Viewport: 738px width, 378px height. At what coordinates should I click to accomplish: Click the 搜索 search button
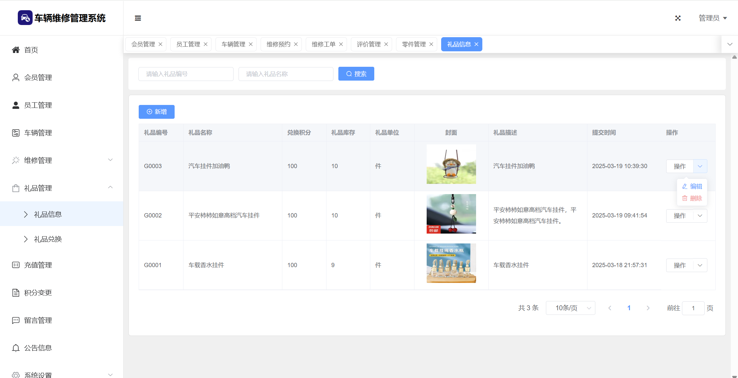tap(356, 74)
